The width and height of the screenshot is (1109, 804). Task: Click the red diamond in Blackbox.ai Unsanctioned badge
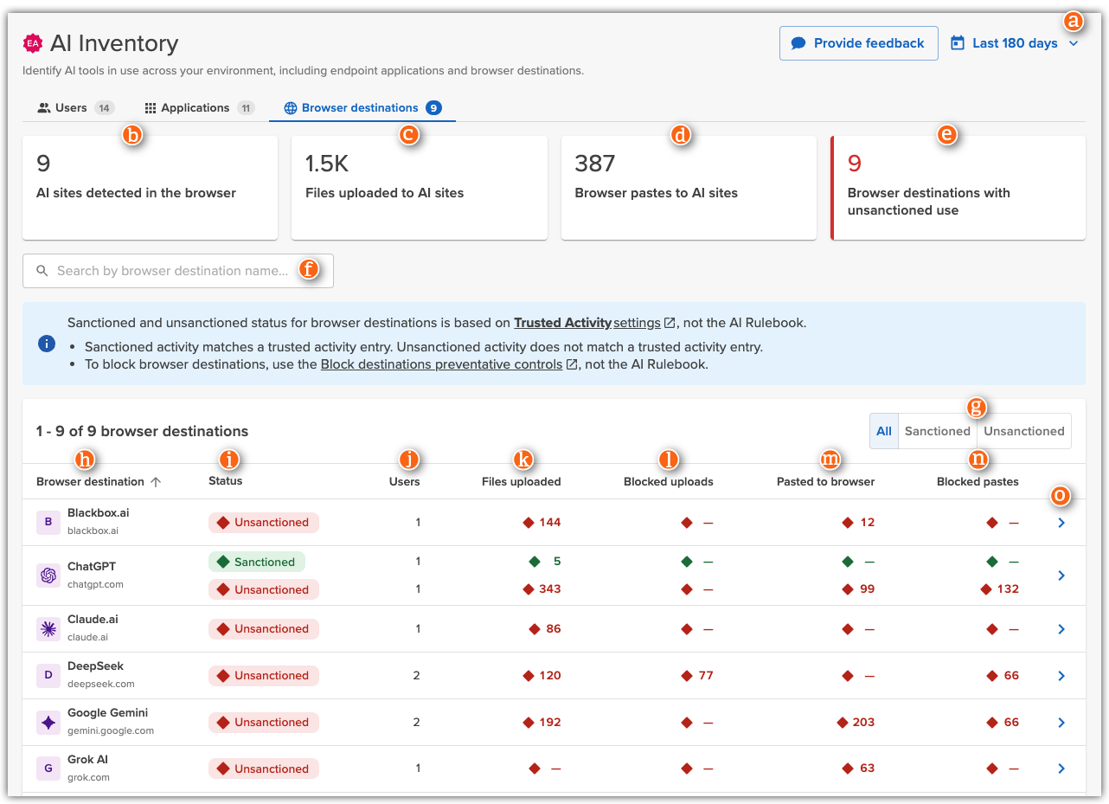tap(223, 522)
